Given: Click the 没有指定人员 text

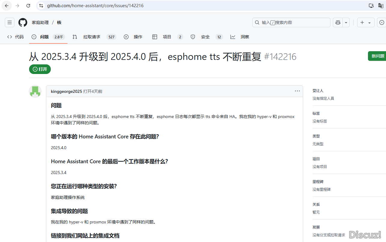Looking at the screenshot, I should point(323,98).
